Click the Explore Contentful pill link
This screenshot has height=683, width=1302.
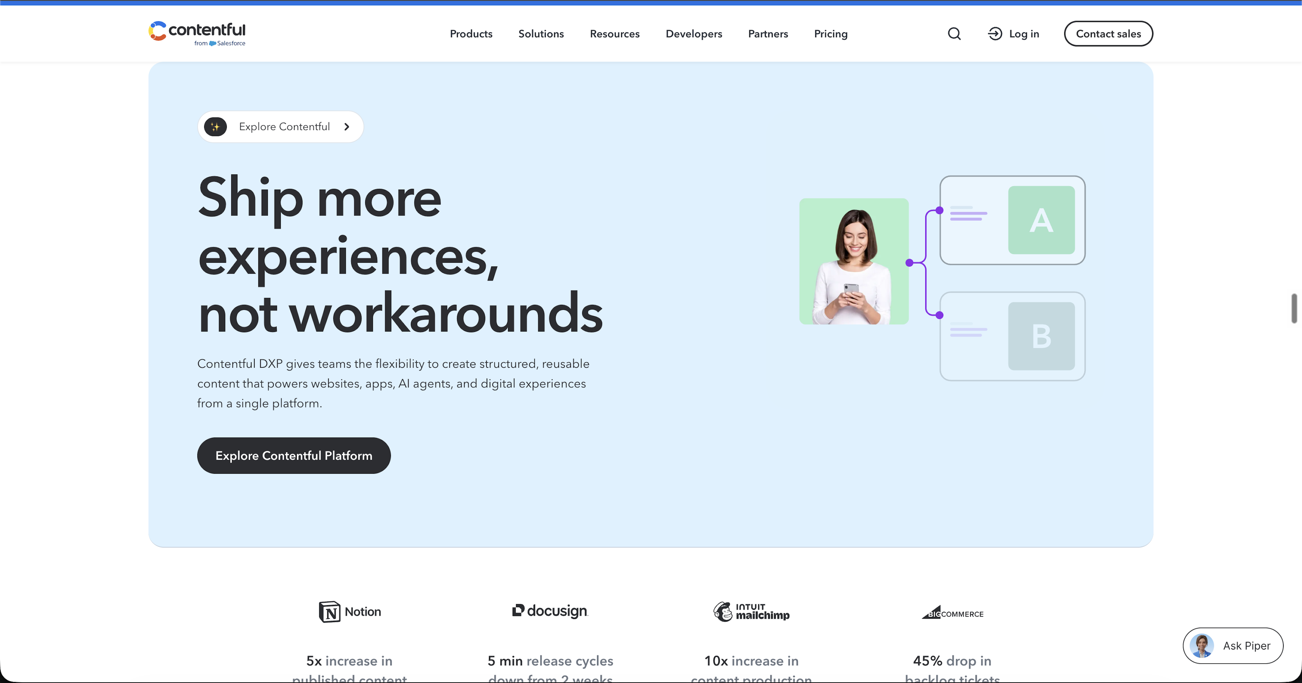(280, 127)
